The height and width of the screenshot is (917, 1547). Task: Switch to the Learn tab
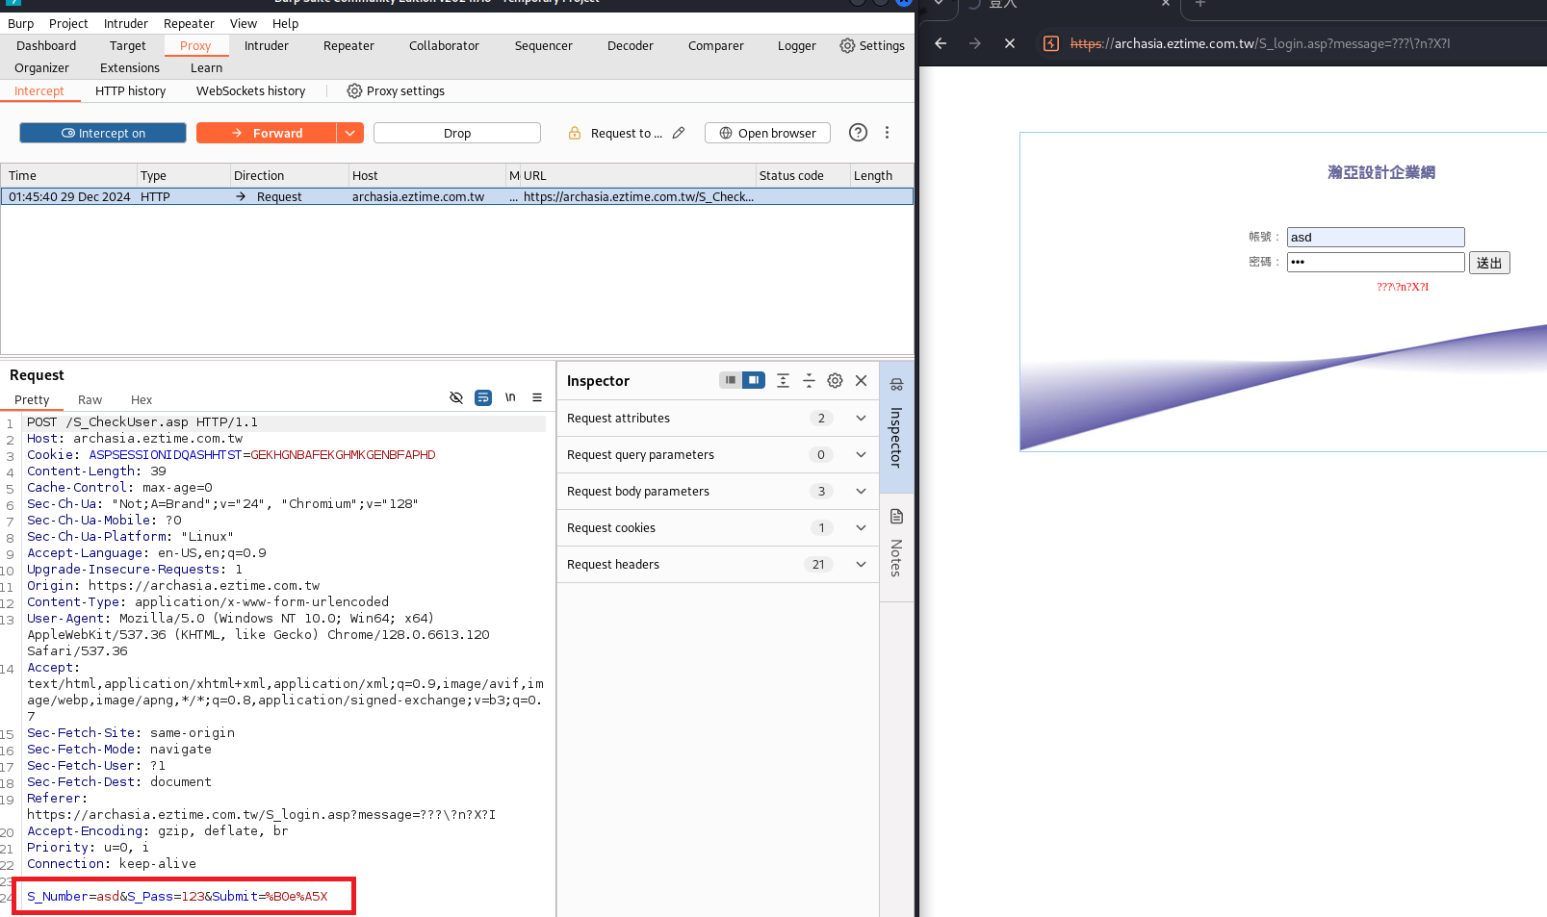point(206,67)
